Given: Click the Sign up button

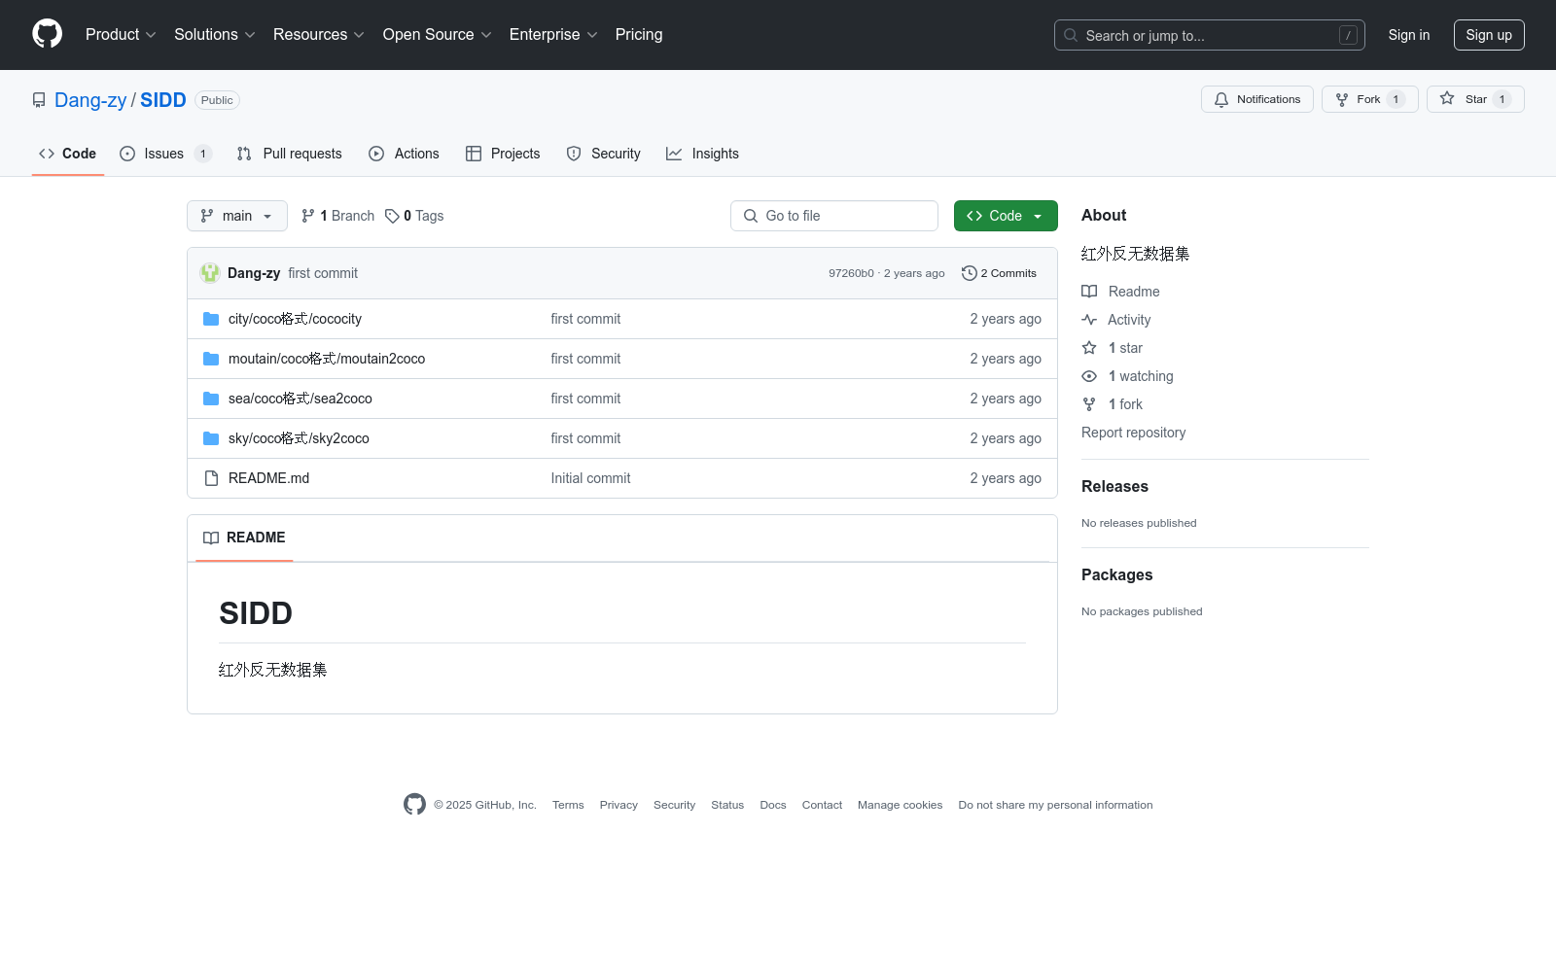Looking at the screenshot, I should click(x=1489, y=35).
